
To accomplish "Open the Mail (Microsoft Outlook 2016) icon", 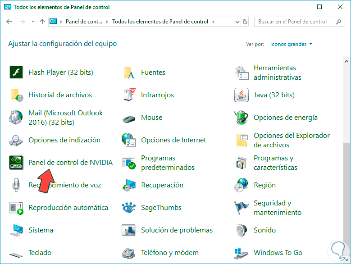I will (16, 117).
